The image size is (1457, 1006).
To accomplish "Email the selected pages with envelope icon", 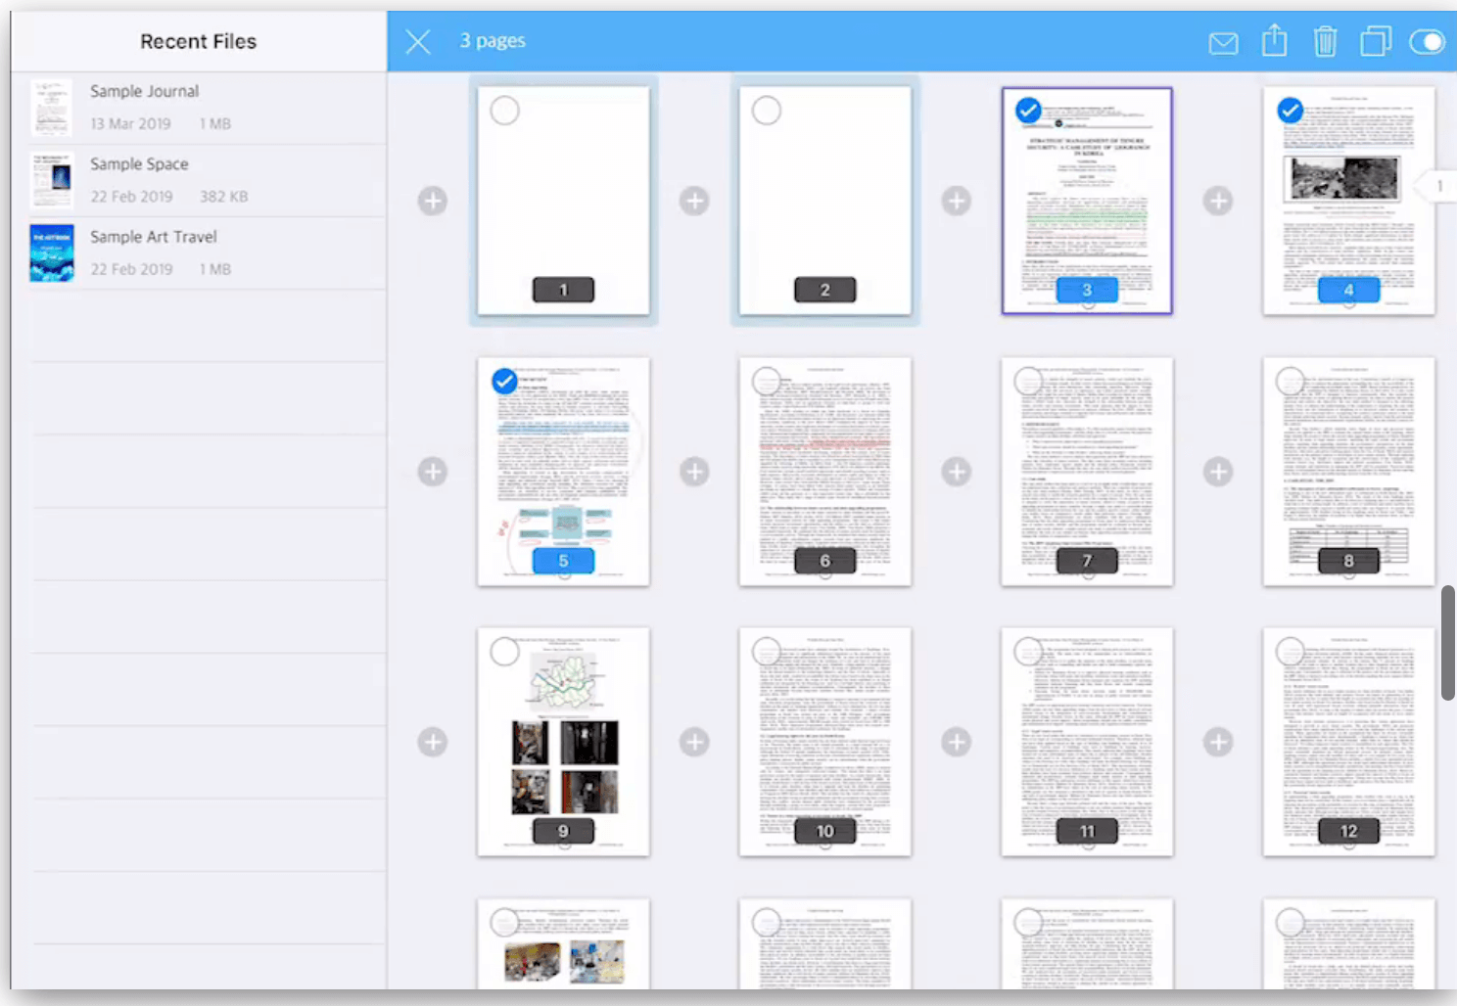I will tap(1223, 42).
